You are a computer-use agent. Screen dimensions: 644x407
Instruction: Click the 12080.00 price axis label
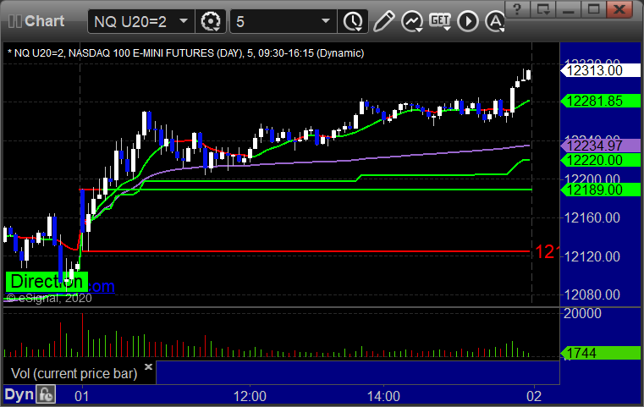coord(592,294)
